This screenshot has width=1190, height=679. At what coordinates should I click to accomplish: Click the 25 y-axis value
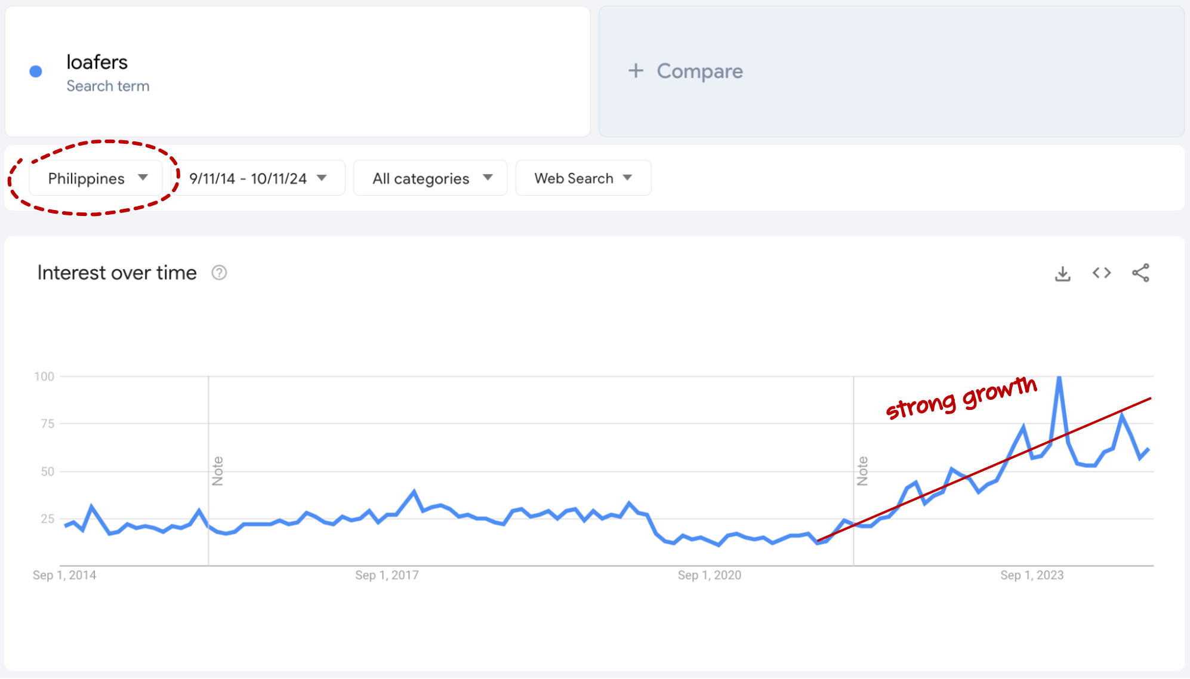click(x=48, y=518)
